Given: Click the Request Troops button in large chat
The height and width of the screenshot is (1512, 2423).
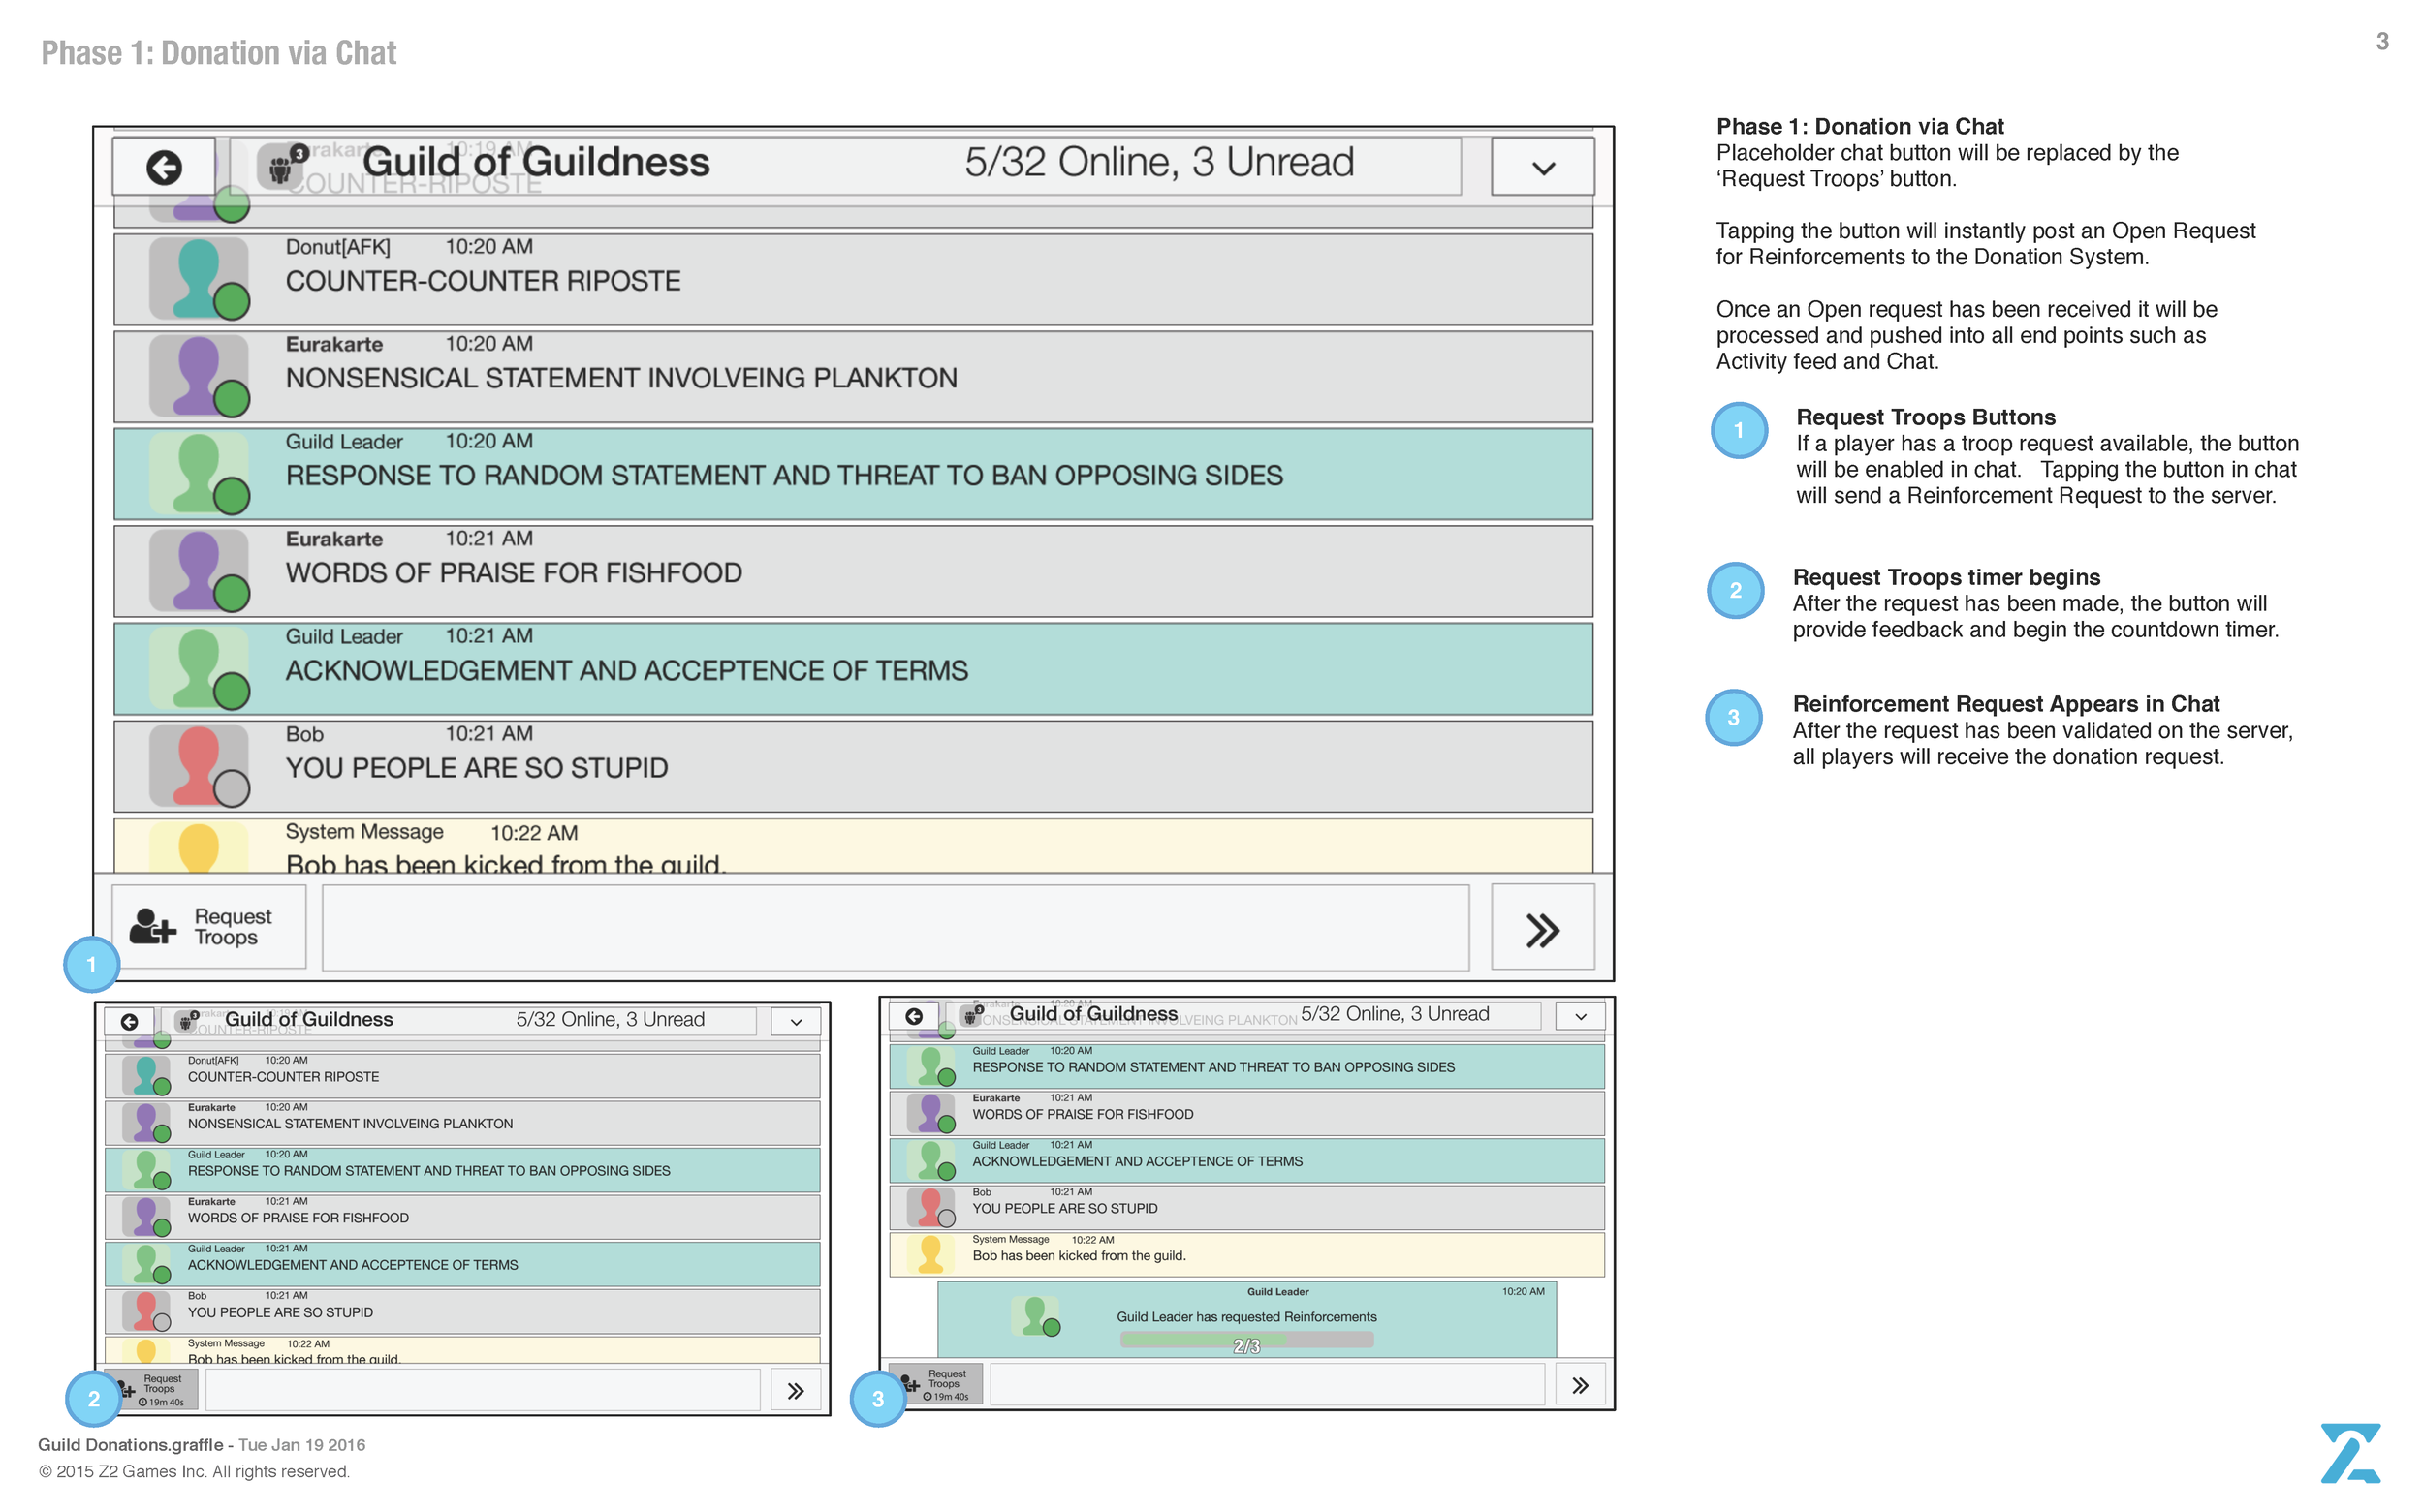Looking at the screenshot, I should [208, 926].
